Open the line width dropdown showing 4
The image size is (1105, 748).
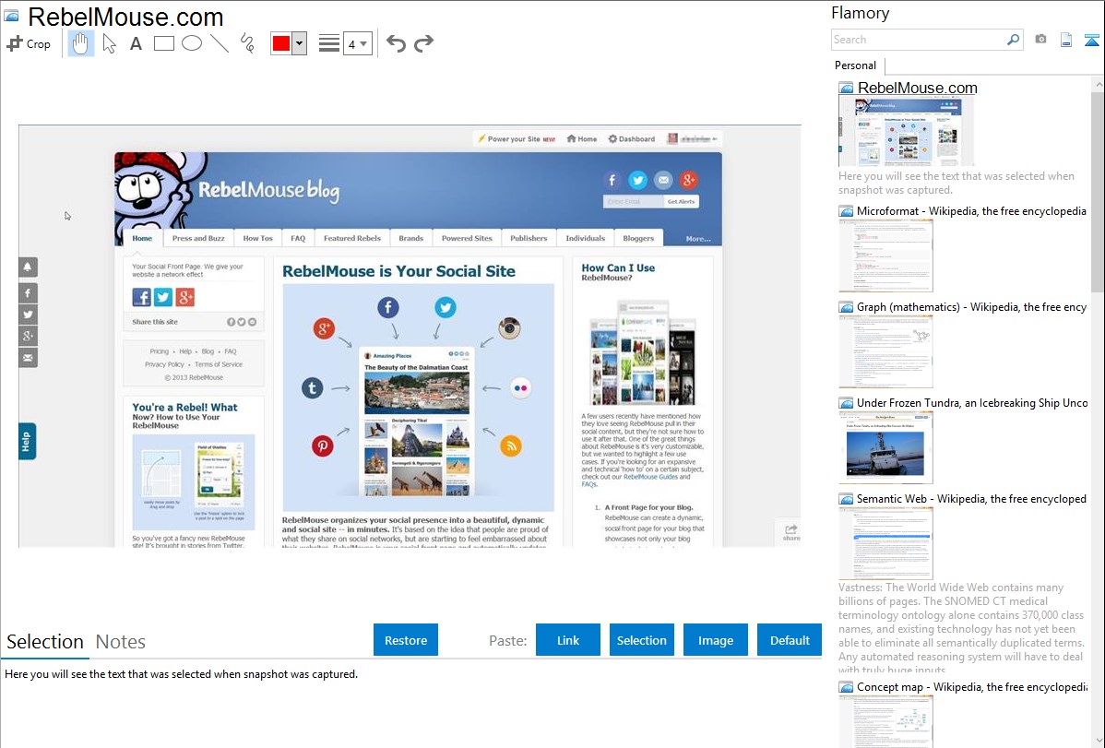pyautogui.click(x=357, y=43)
